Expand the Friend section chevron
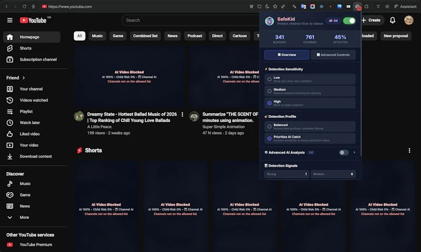This screenshot has height=252, width=421. point(24,78)
